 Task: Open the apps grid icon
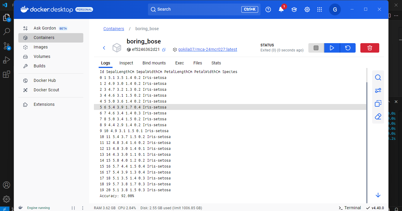click(x=320, y=9)
